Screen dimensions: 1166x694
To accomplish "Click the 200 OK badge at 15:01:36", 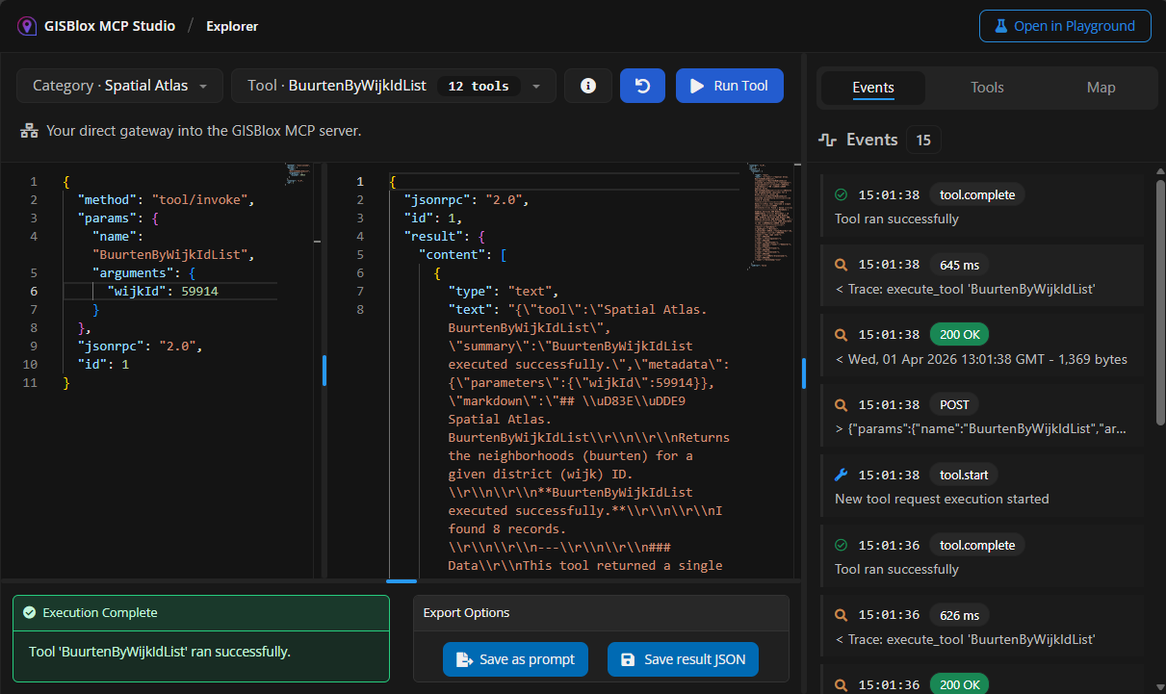I will (959, 684).
